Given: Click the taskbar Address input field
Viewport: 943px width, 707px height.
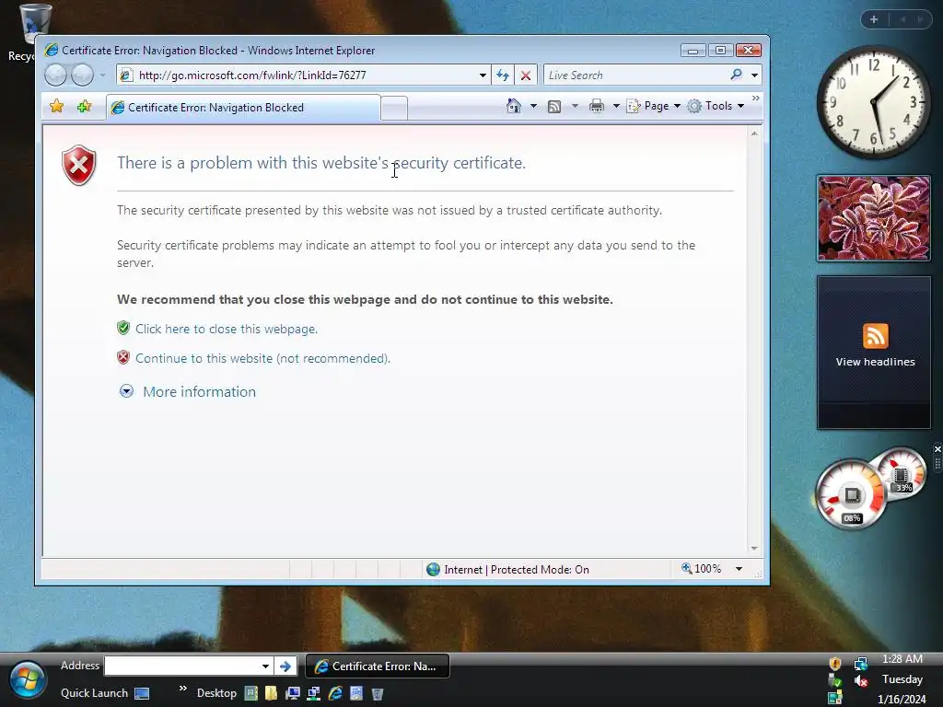Looking at the screenshot, I should point(182,666).
